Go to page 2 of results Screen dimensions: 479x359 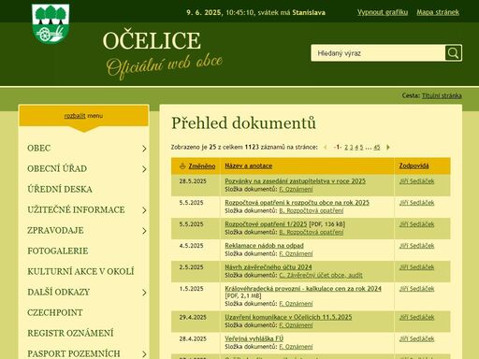pyautogui.click(x=346, y=147)
